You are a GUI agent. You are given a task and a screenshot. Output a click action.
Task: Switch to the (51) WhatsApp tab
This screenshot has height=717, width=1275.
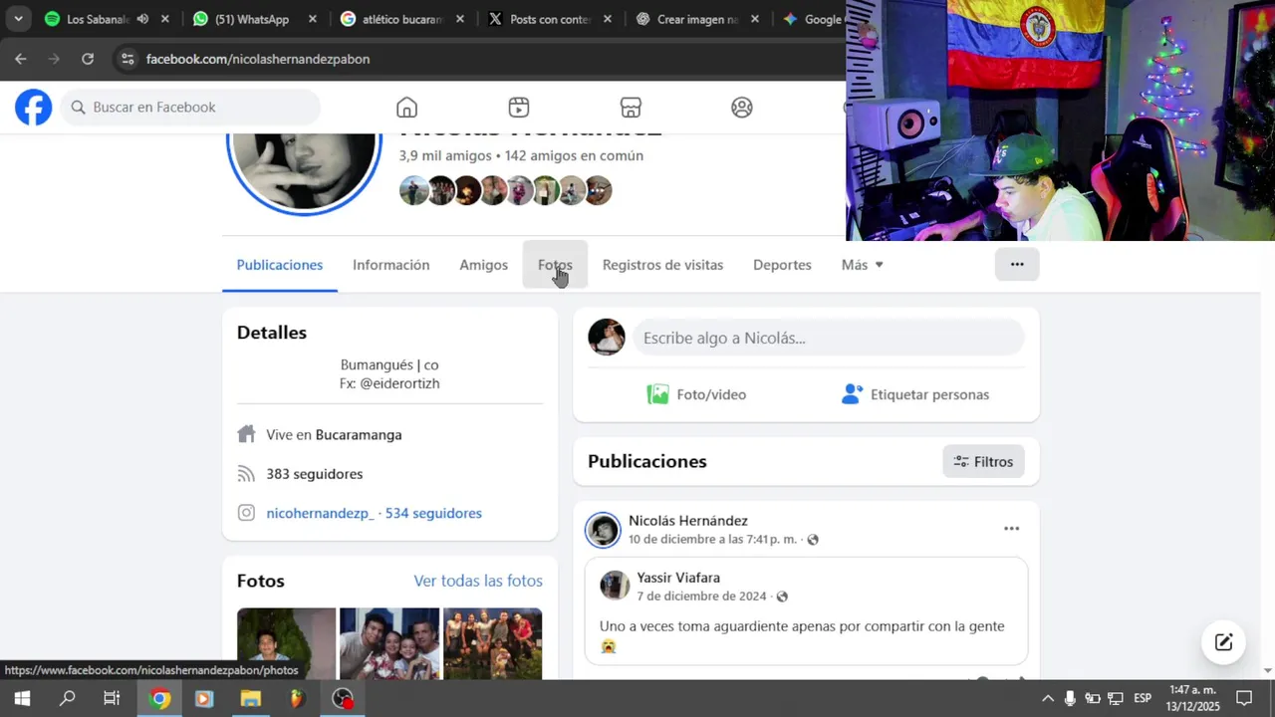(x=252, y=19)
